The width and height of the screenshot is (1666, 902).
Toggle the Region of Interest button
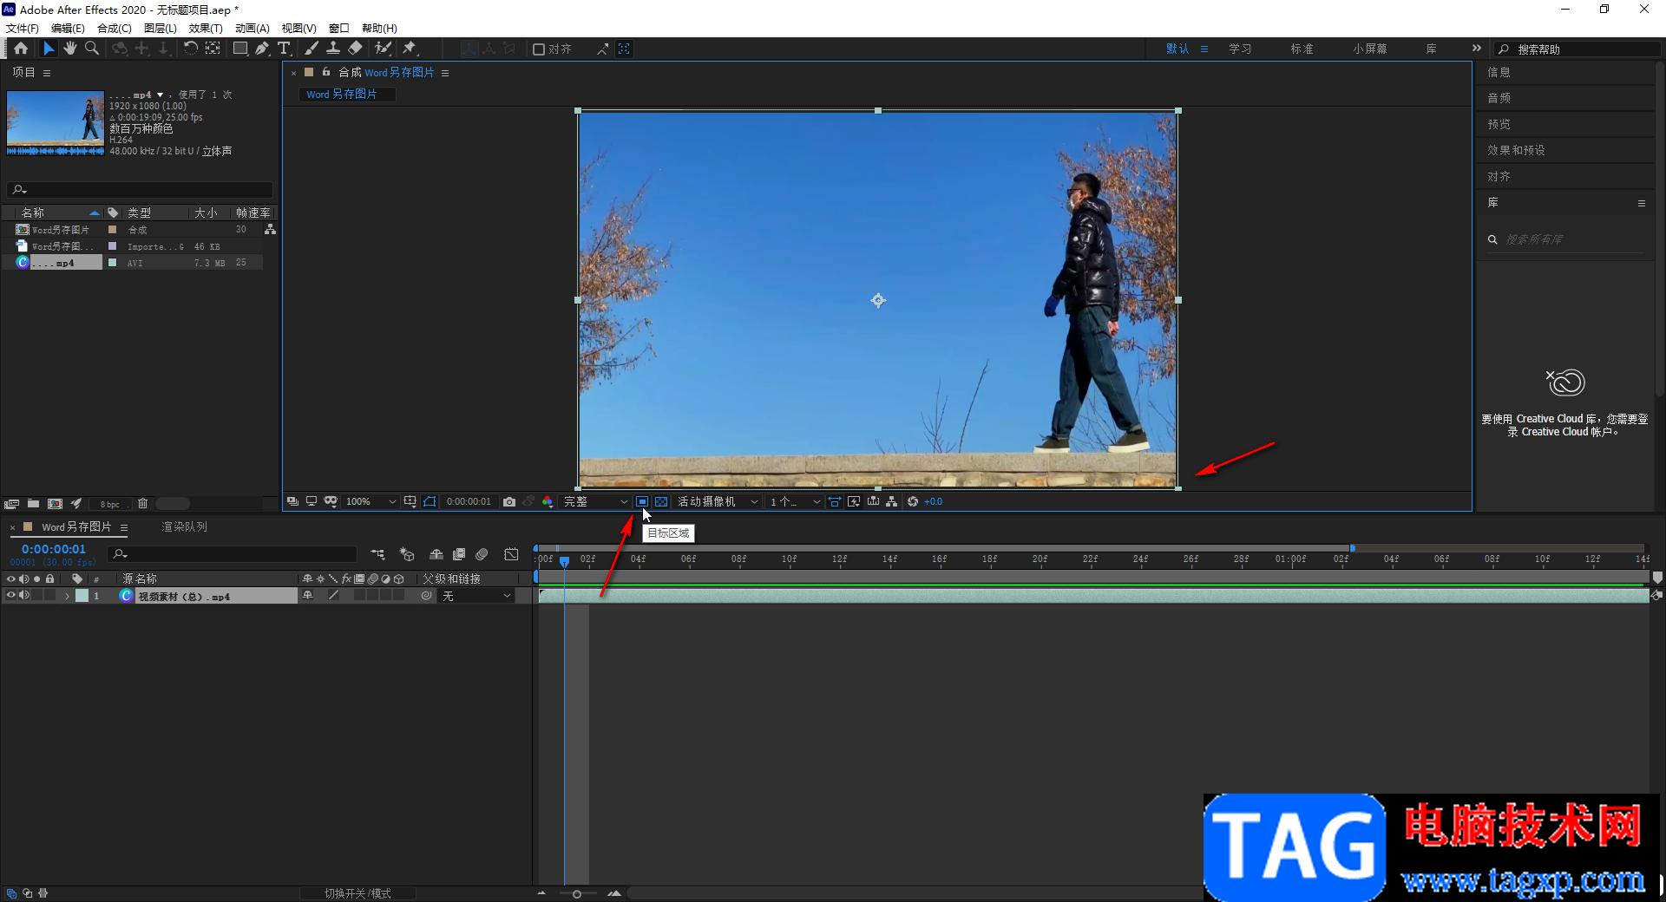[x=642, y=501]
